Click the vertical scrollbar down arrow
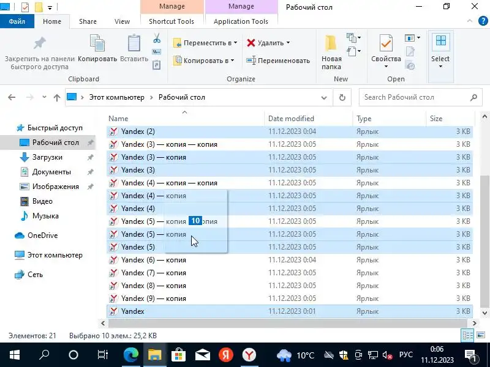Image resolution: width=490 pixels, height=367 pixels. pyautogui.click(x=484, y=313)
